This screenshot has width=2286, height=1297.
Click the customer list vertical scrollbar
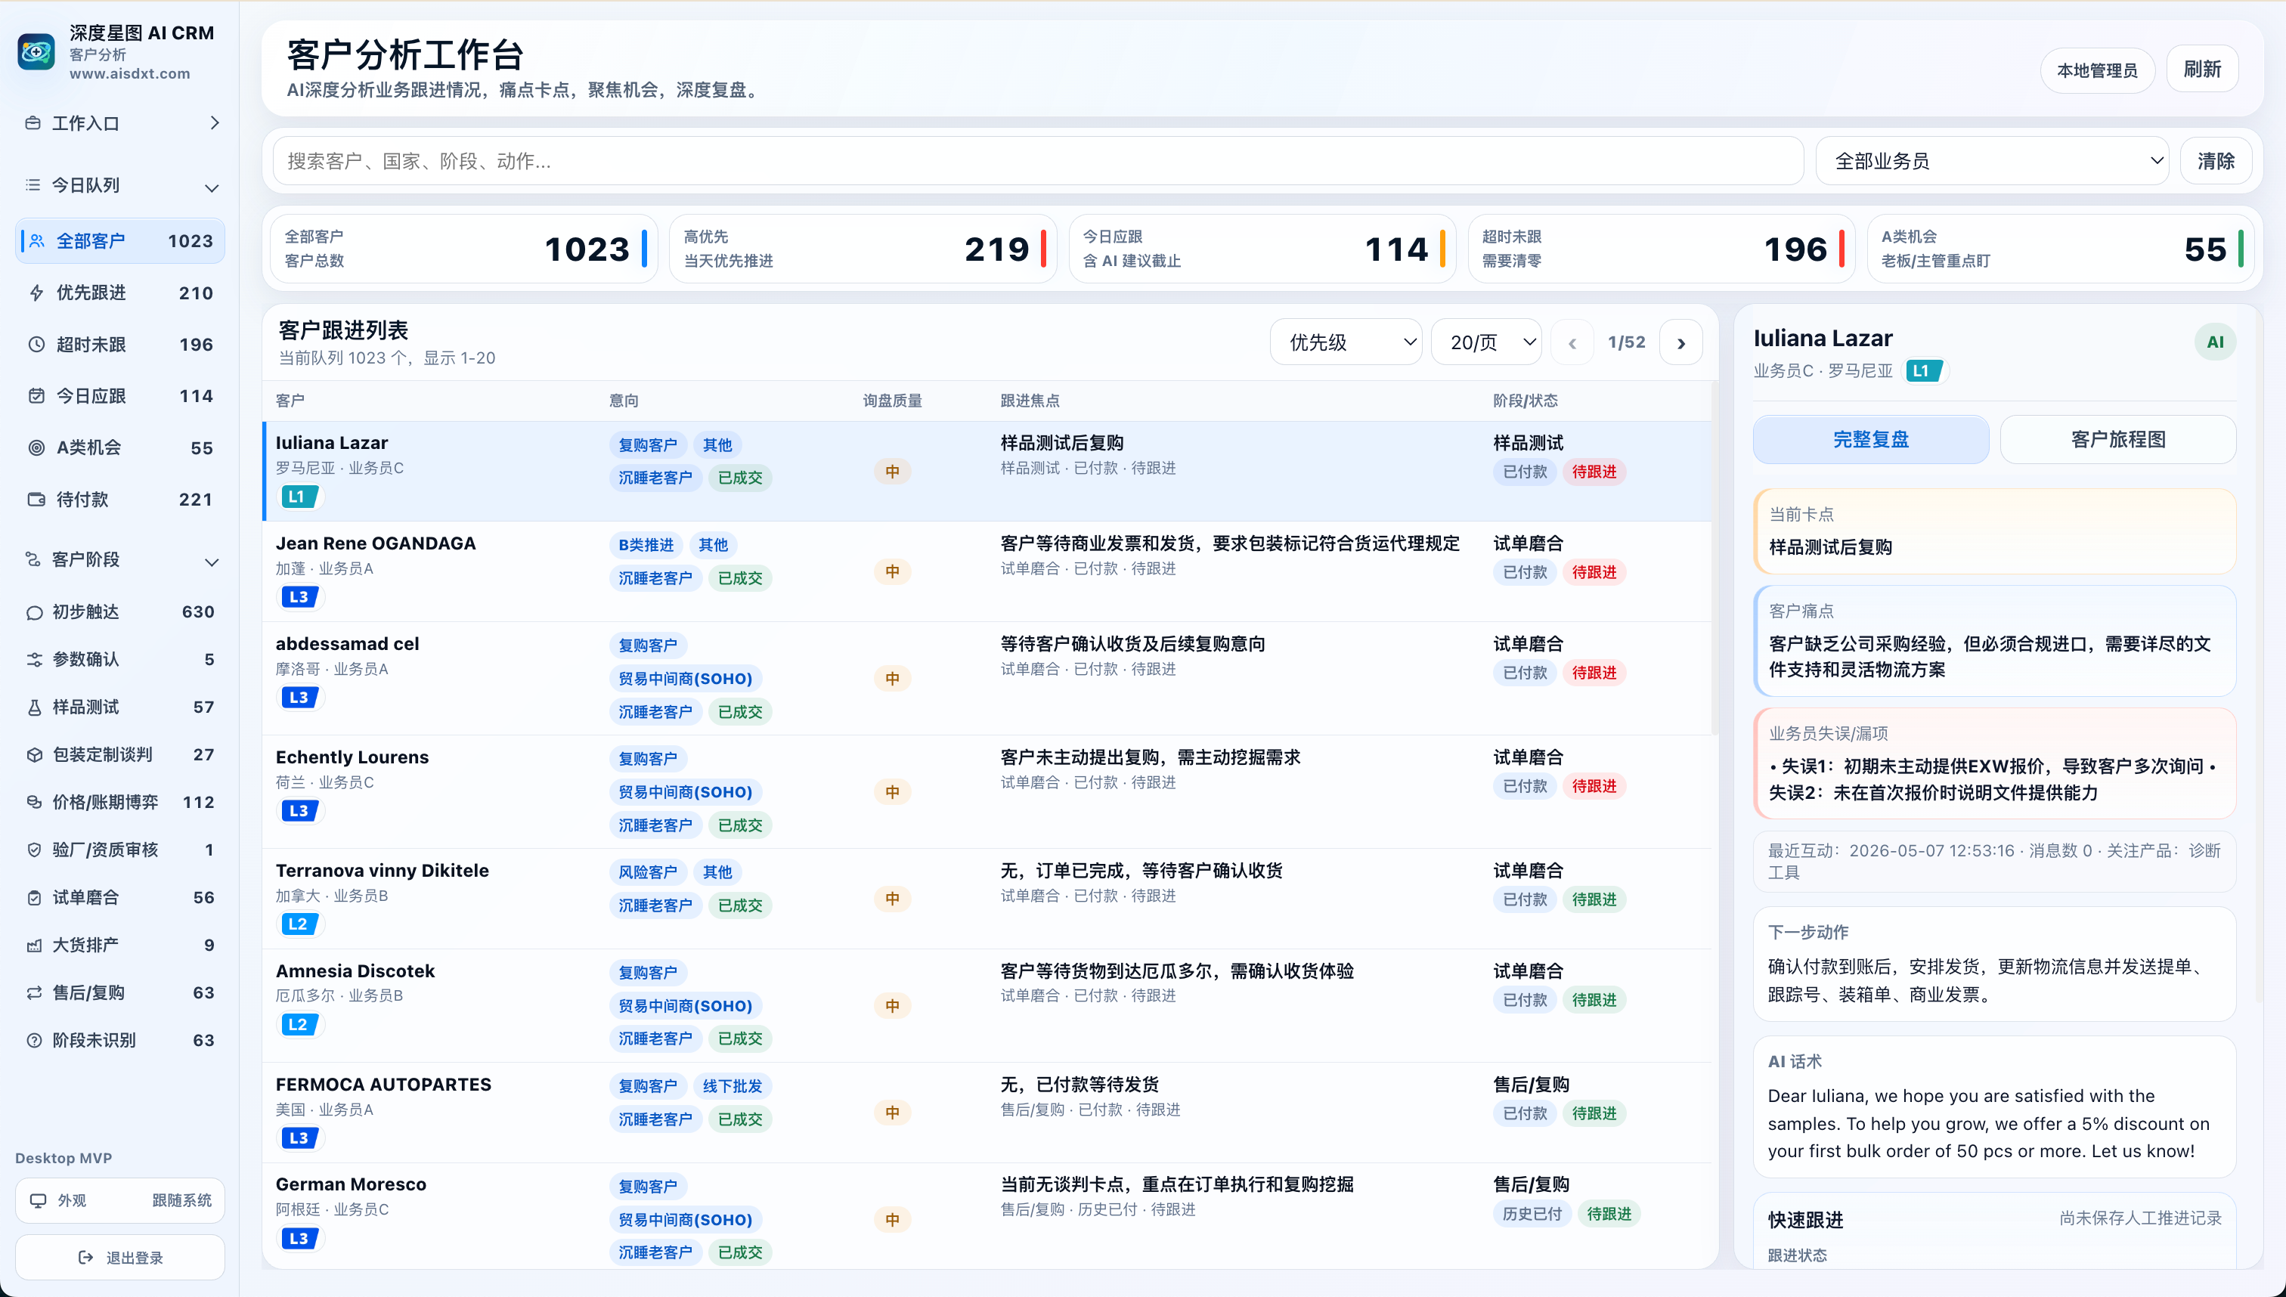1714,559
